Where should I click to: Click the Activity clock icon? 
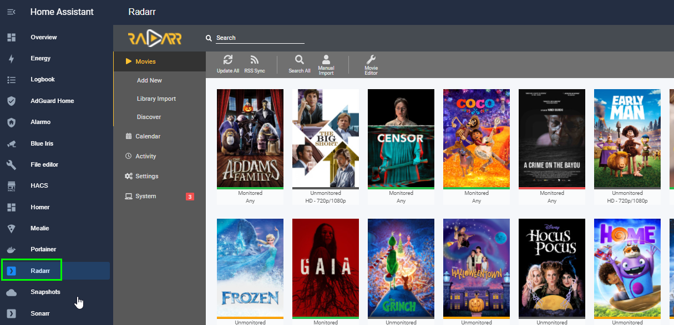(x=129, y=156)
